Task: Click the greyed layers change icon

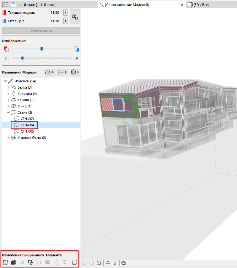Action: 39,262
